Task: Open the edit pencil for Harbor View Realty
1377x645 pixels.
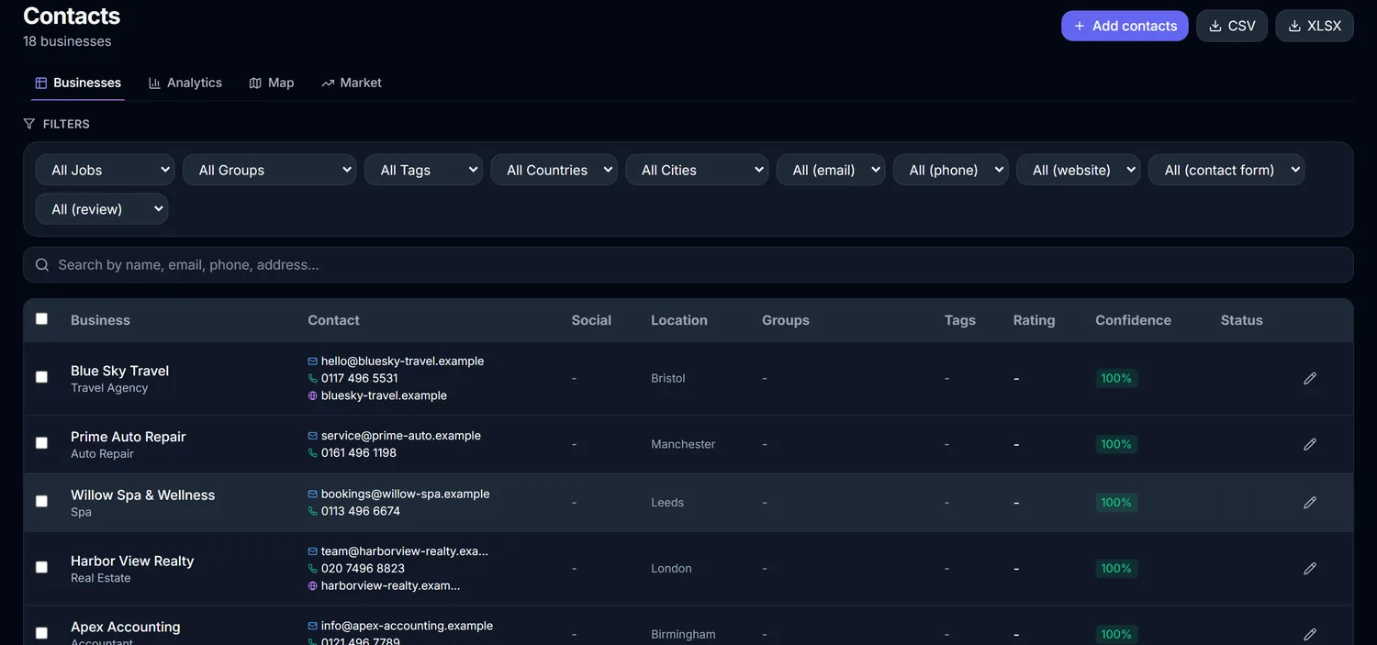Action: (1310, 569)
